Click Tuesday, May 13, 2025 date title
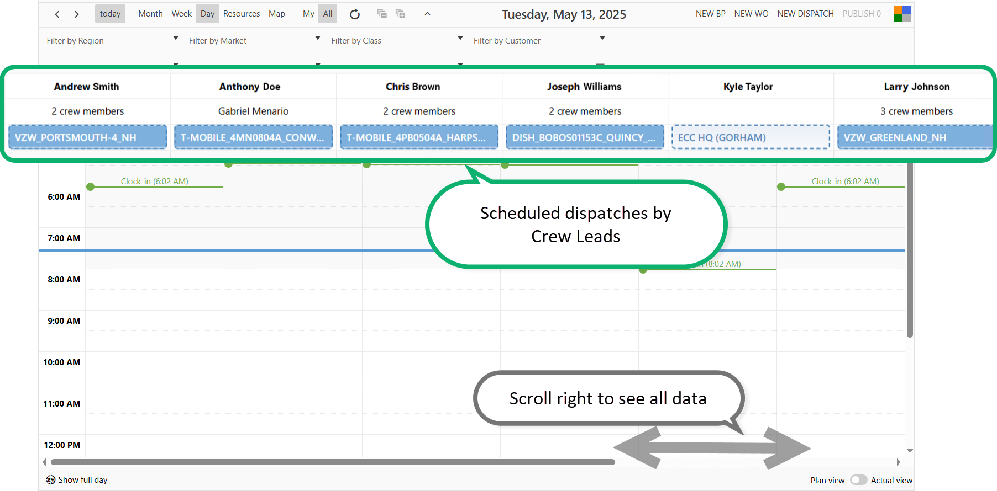The height and width of the screenshot is (491, 997). pyautogui.click(x=564, y=14)
